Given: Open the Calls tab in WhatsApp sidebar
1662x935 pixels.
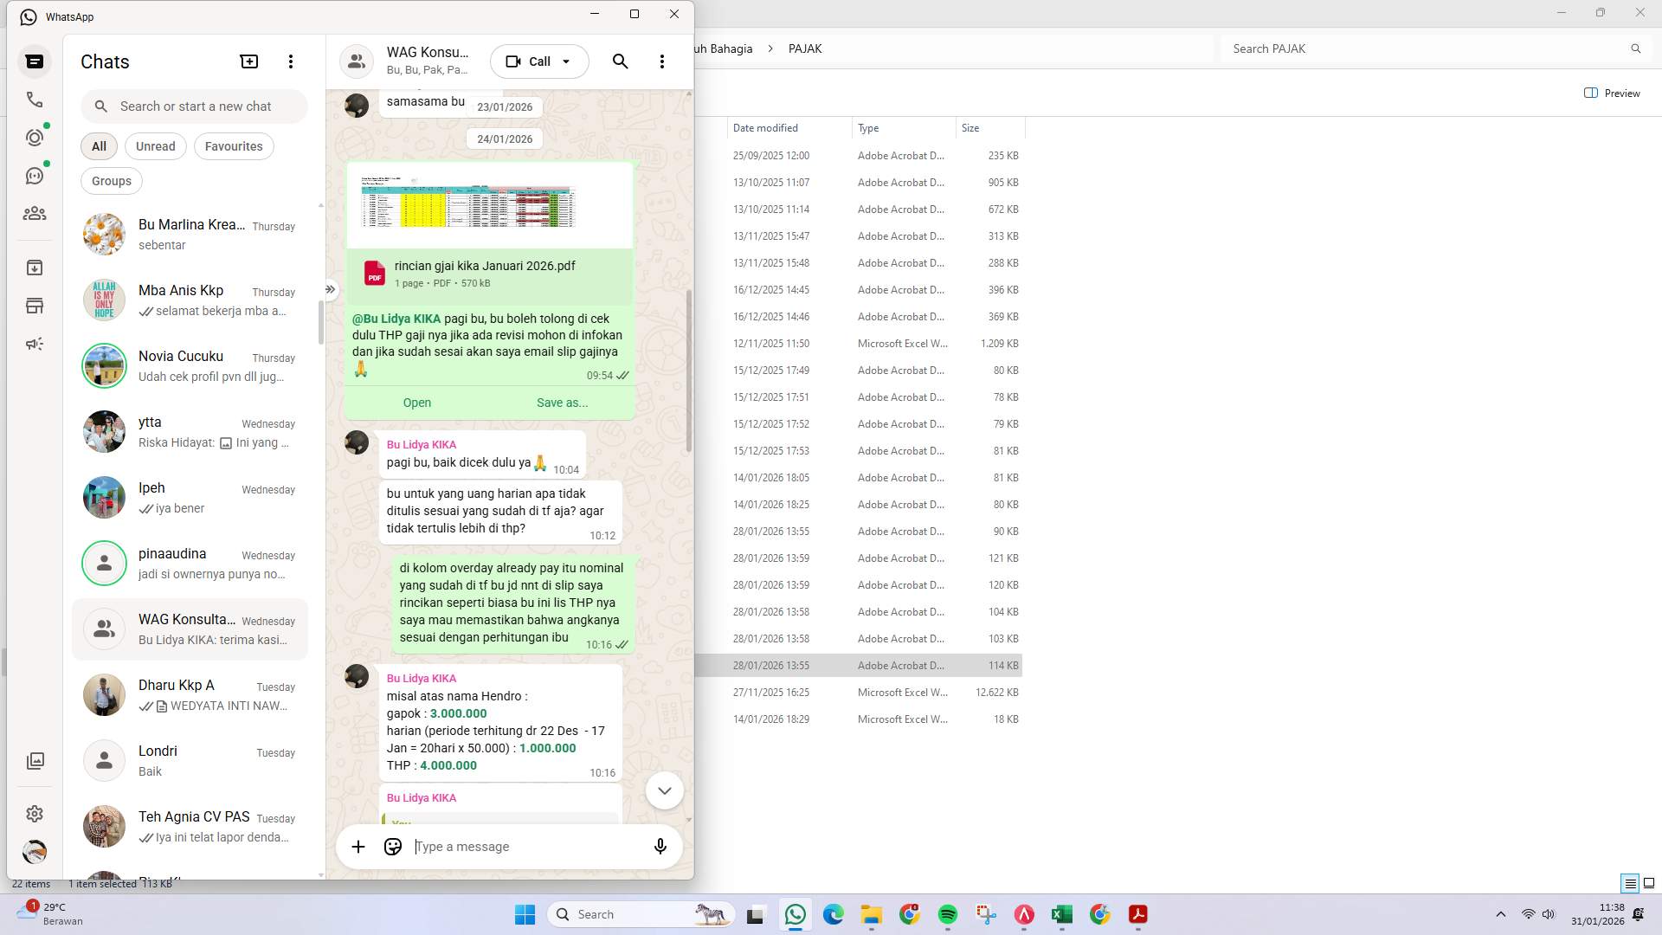Looking at the screenshot, I should [x=35, y=100].
